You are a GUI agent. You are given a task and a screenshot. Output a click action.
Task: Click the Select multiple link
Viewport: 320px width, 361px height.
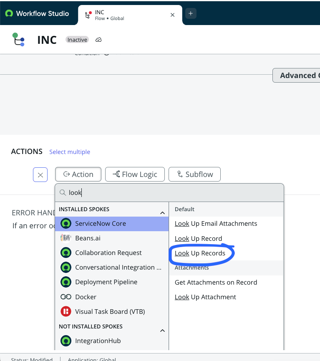(70, 152)
